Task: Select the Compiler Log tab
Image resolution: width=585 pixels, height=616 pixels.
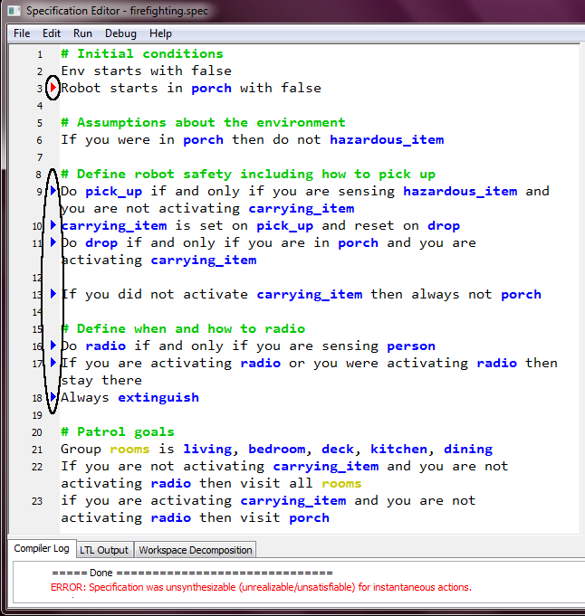Action: click(42, 548)
